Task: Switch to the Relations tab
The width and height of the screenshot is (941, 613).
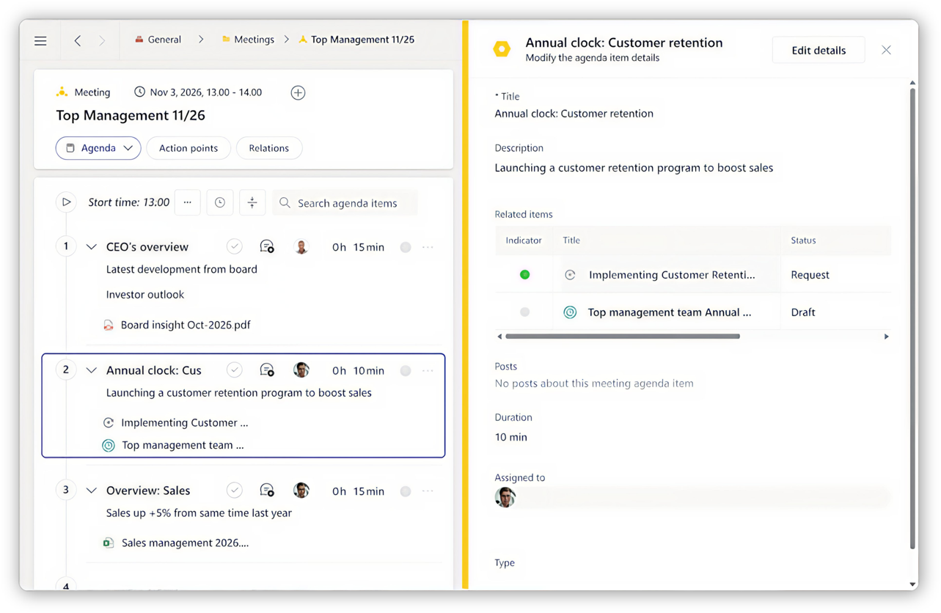Action: coord(268,148)
